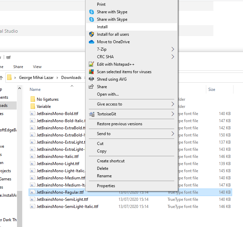Expand the 7-Zip submenu arrow
This screenshot has width=243, height=227.
173,49
